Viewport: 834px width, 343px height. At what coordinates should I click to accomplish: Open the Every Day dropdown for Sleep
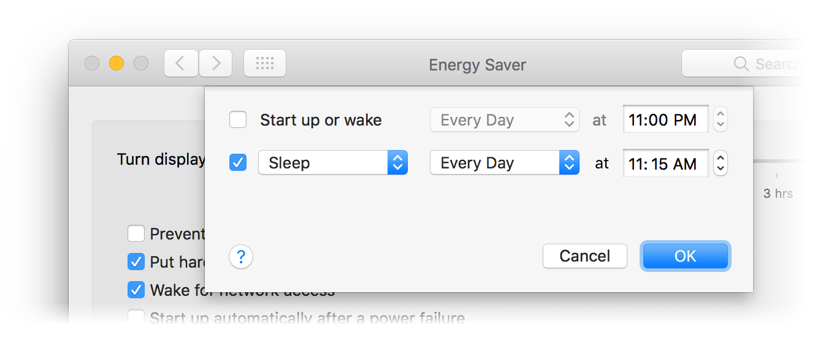(505, 163)
